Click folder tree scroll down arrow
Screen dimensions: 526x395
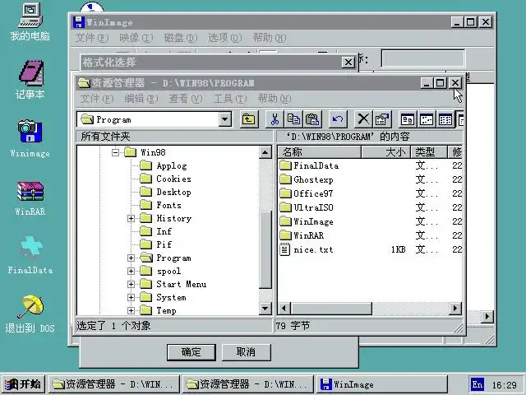(x=265, y=308)
